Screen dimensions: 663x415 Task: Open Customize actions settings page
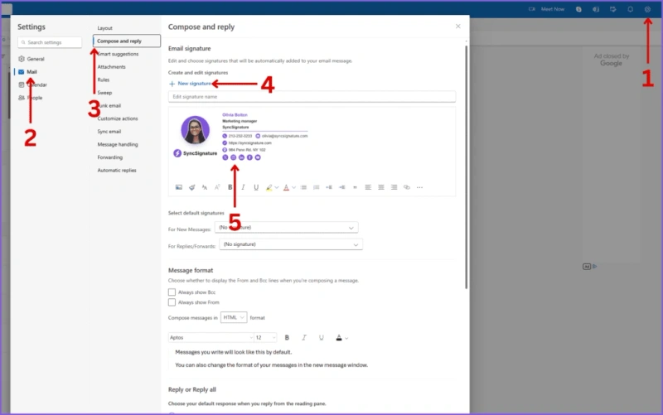tap(118, 118)
